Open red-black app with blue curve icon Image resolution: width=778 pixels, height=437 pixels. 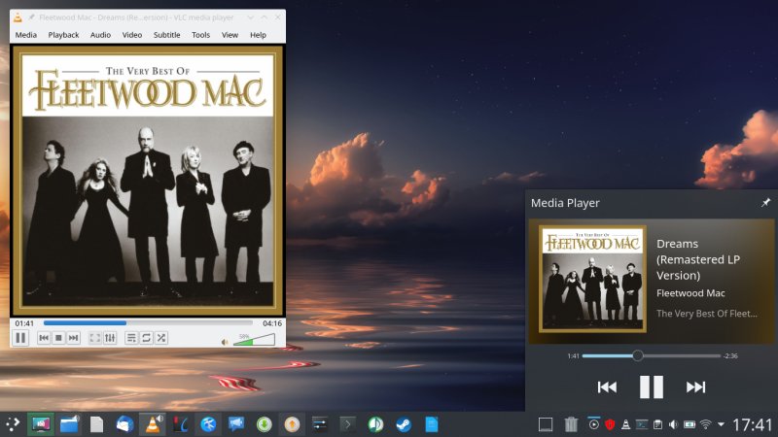point(181,424)
